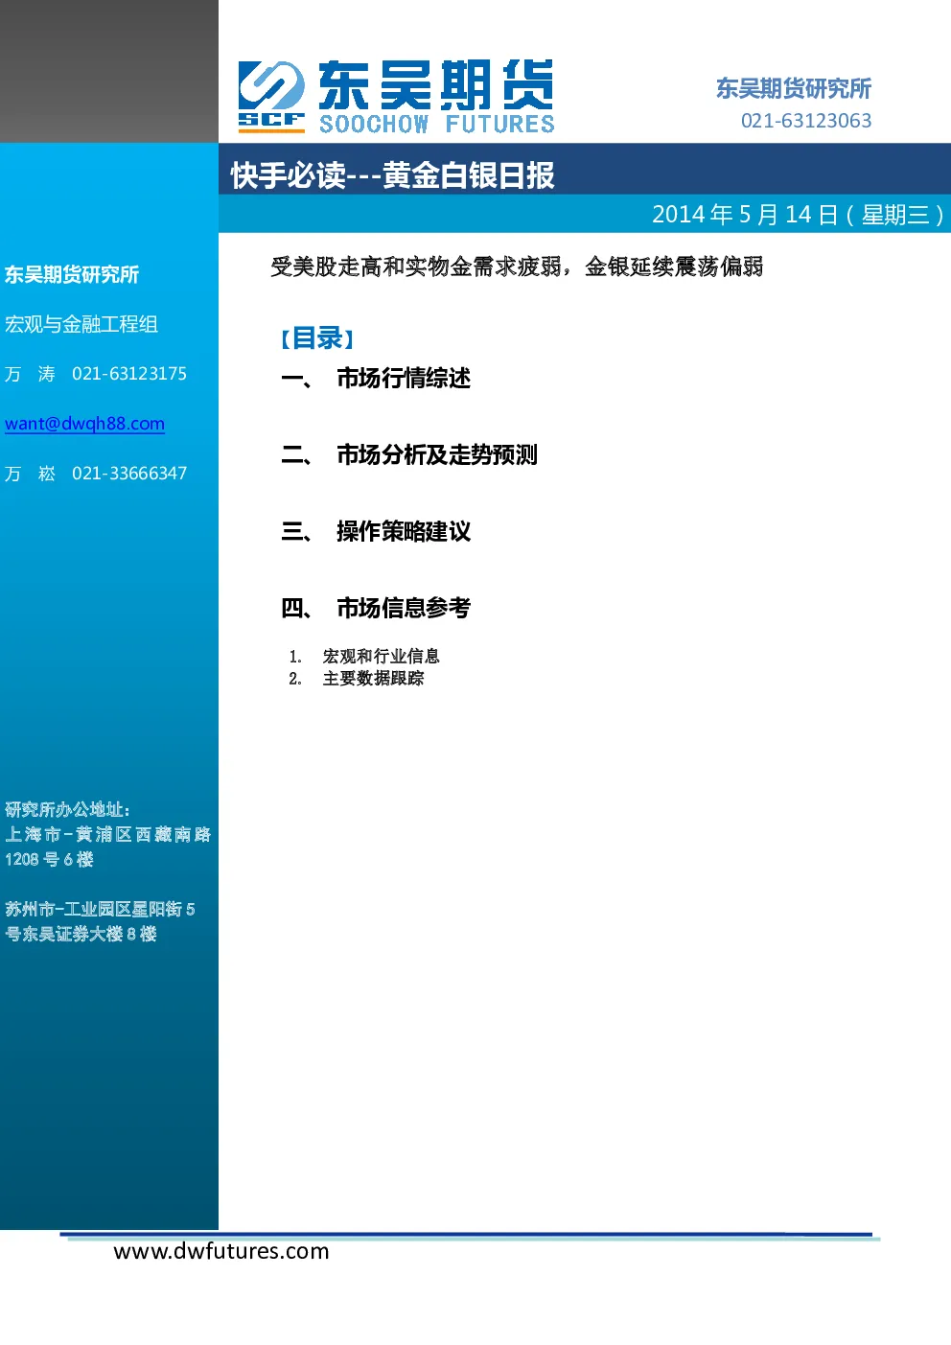Click the www.dwfutures.com footer link
The width and height of the screenshot is (951, 1345).
(x=221, y=1251)
